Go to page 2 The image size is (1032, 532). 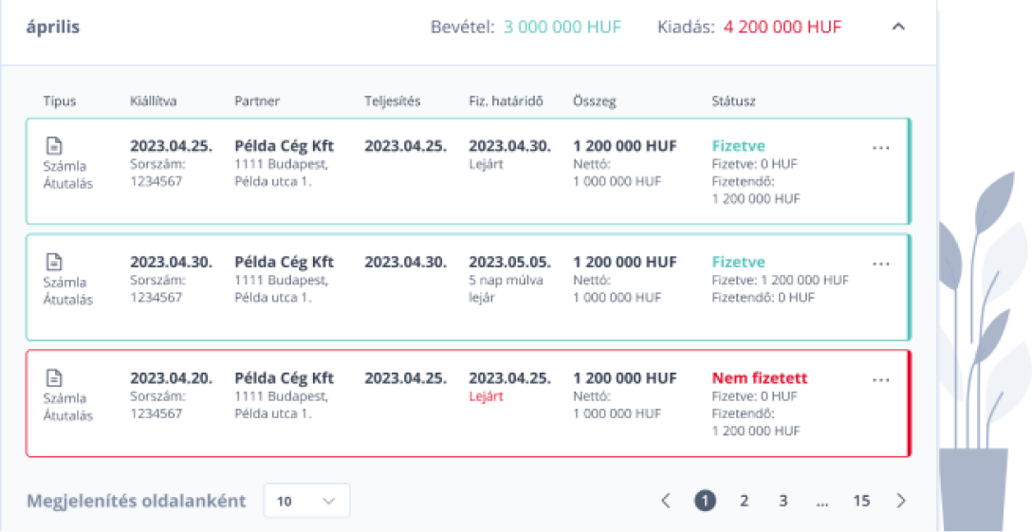[744, 501]
